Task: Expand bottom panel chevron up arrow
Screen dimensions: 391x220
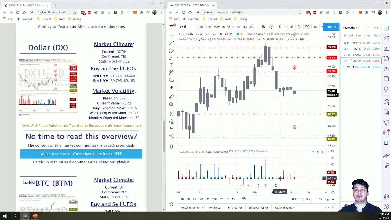Action: pyautogui.click(x=327, y=207)
